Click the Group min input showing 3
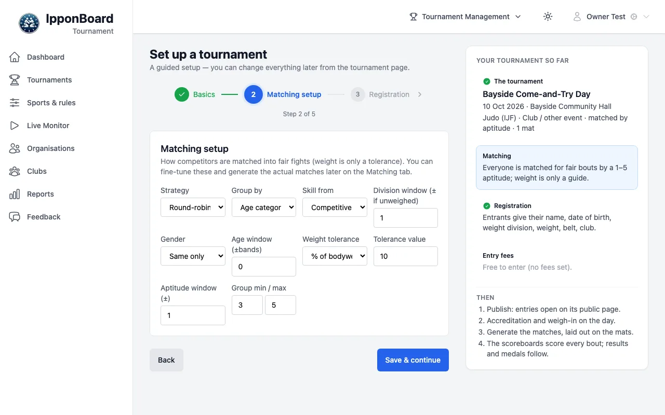The width and height of the screenshot is (665, 415). pos(247,305)
